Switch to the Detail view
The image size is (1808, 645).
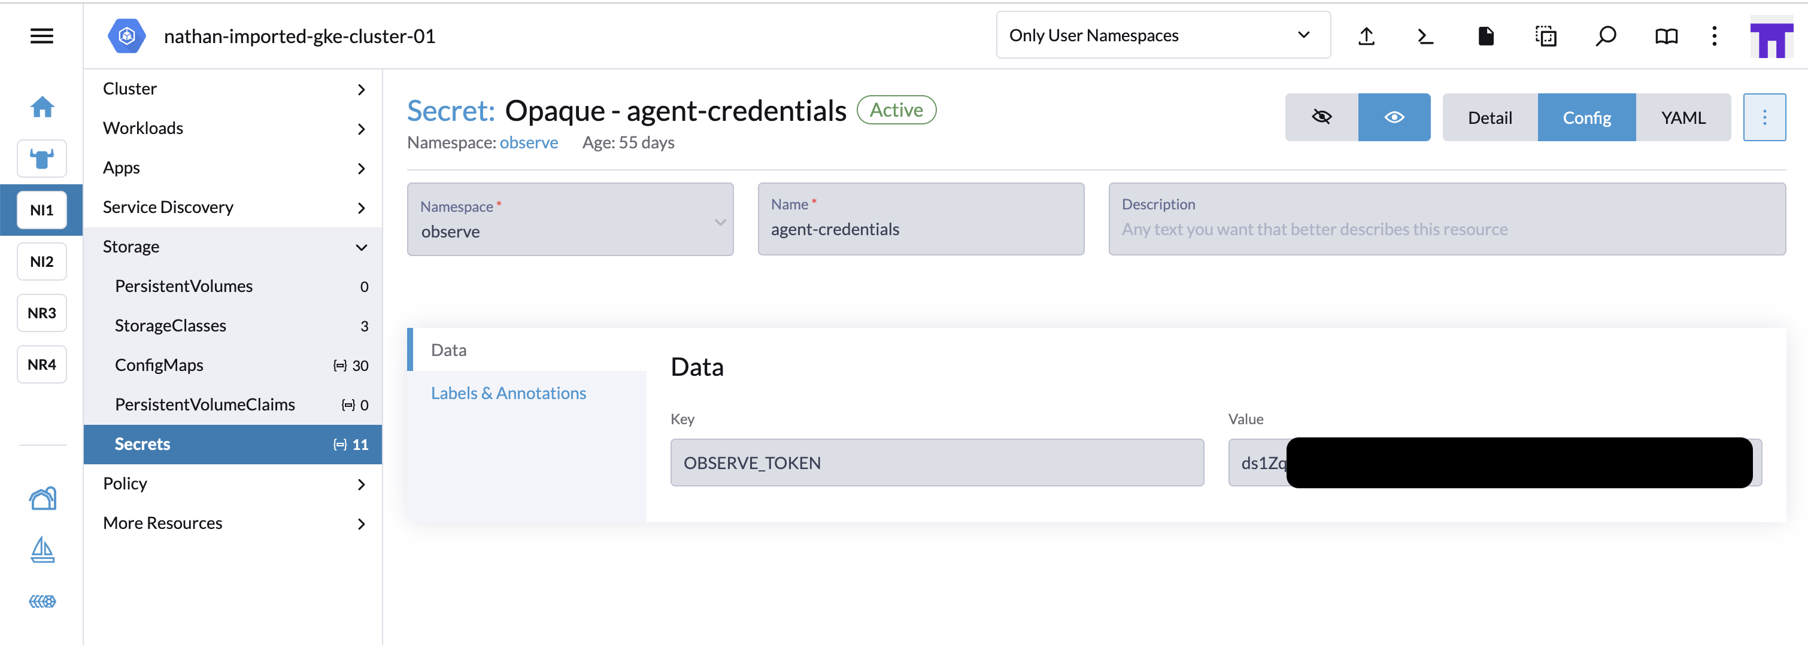(1490, 118)
